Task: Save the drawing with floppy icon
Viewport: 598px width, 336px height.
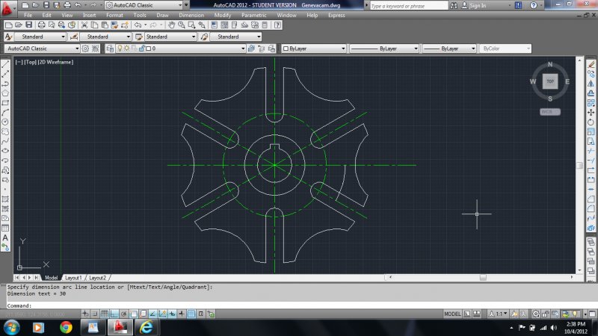Action: [28, 25]
